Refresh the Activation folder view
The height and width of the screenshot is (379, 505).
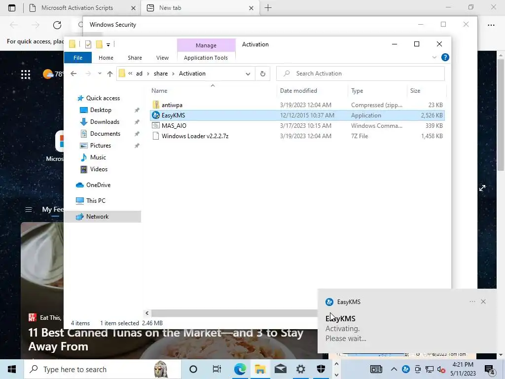click(x=262, y=74)
